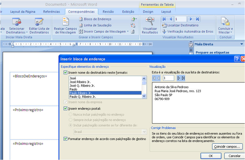Expand Concluir e Mesclar dropdown

coord(225,31)
